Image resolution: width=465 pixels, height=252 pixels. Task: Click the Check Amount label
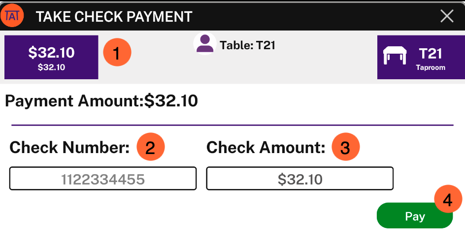point(266,147)
